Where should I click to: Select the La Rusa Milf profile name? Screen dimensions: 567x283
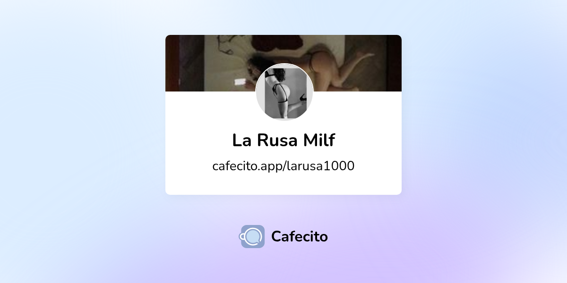(283, 140)
